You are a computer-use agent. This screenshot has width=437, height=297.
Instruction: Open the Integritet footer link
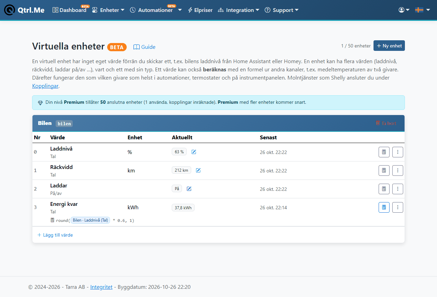click(101, 287)
